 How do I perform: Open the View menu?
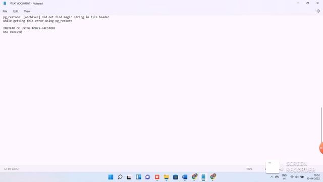(27, 11)
